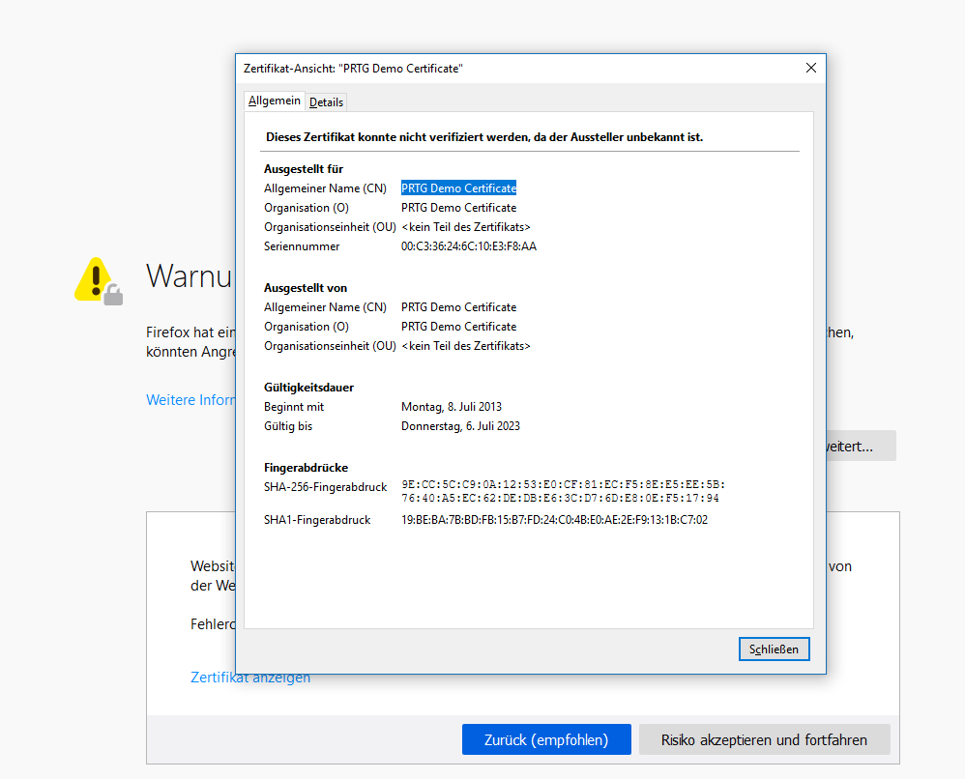The height and width of the screenshot is (779, 965).
Task: Switch to the Details tab
Action: [x=326, y=102]
